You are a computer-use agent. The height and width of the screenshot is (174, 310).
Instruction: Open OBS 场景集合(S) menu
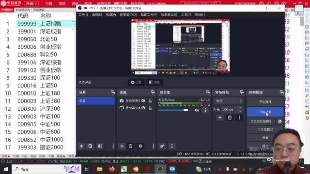tap(169, 14)
